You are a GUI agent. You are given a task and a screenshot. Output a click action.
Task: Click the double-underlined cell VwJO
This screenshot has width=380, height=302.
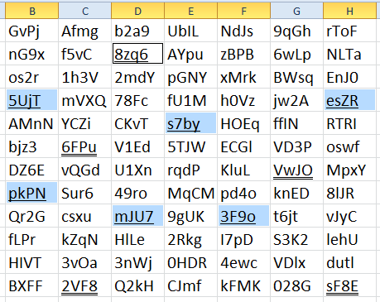(x=296, y=170)
